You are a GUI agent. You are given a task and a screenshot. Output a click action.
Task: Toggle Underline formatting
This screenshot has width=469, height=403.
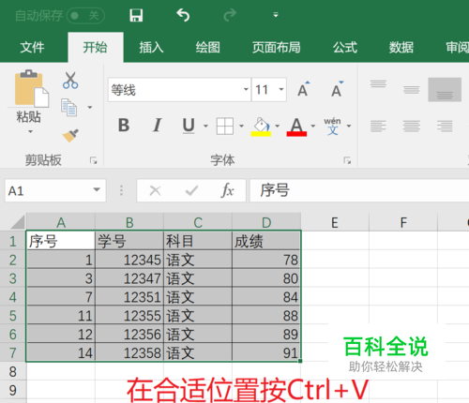[x=189, y=126]
